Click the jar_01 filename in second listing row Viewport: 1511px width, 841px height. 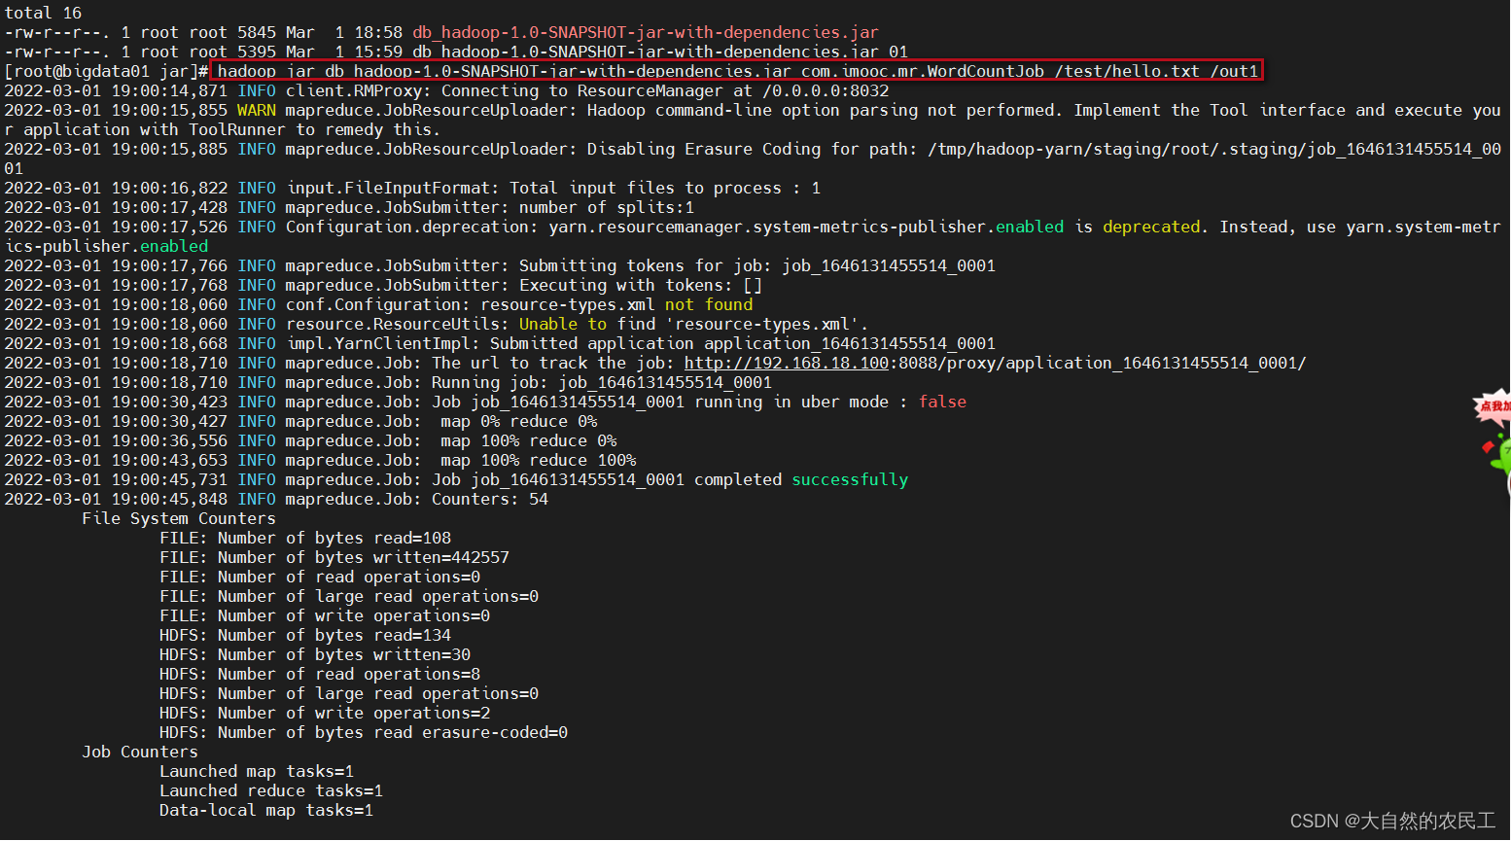coord(660,52)
